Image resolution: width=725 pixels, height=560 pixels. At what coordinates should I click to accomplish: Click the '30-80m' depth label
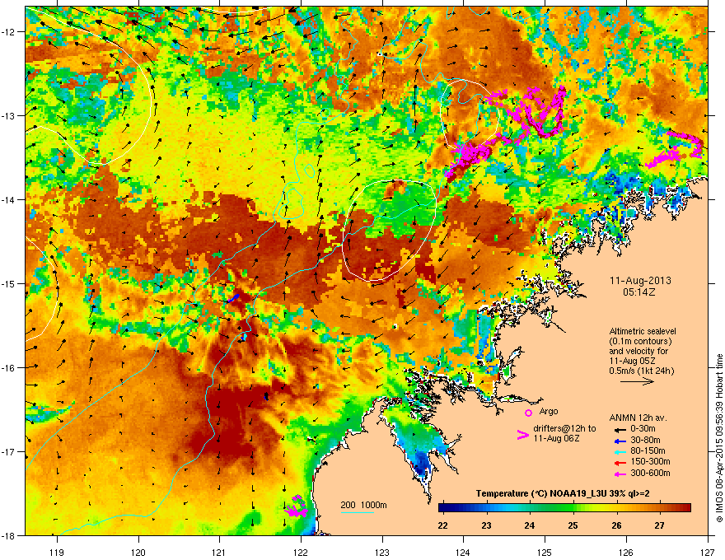645,441
